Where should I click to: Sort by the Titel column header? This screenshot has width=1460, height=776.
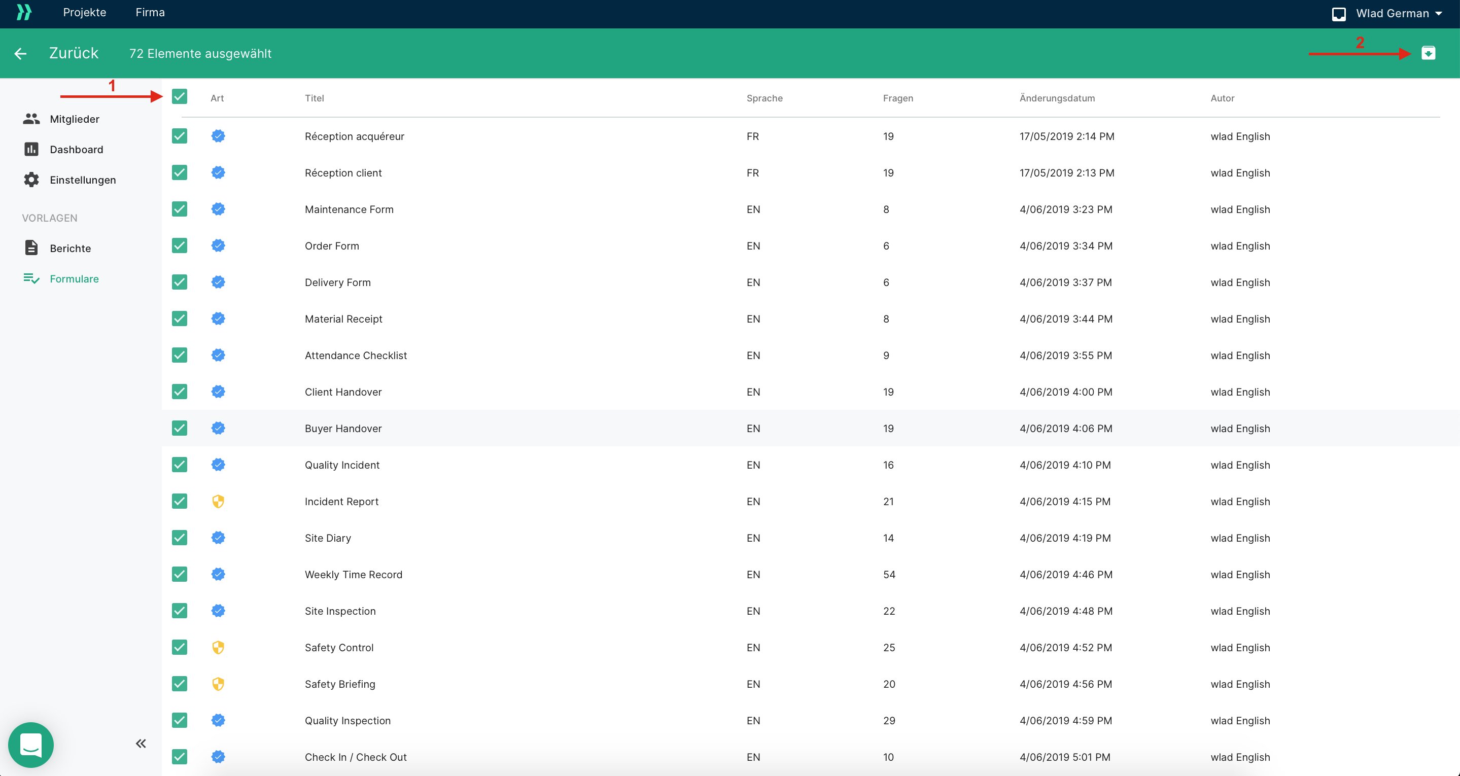point(315,98)
